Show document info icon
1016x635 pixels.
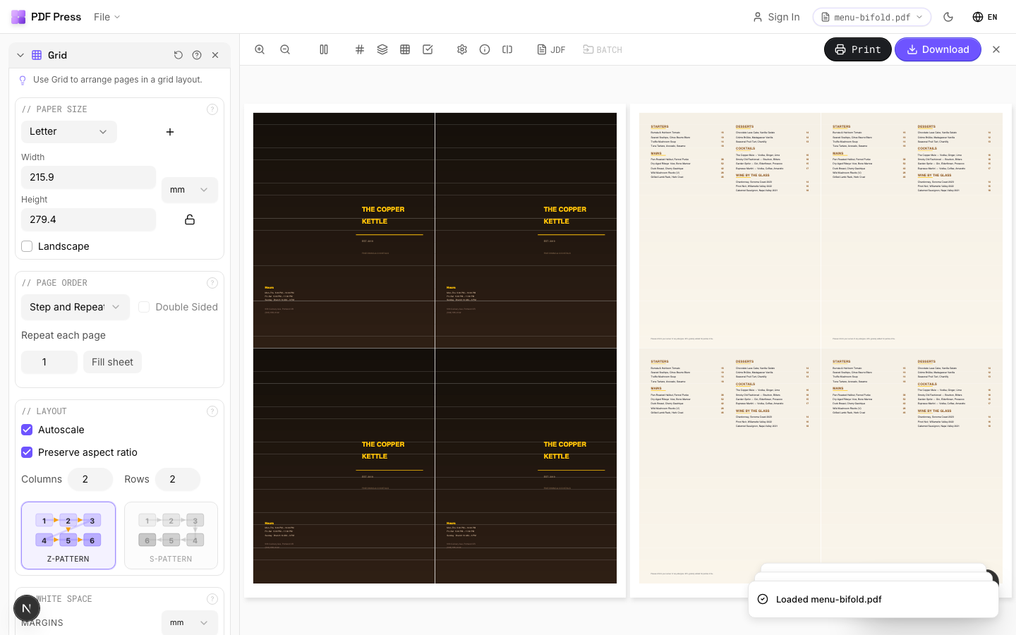pos(485,49)
